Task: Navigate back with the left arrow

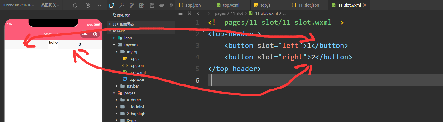Action: [x=199, y=13]
